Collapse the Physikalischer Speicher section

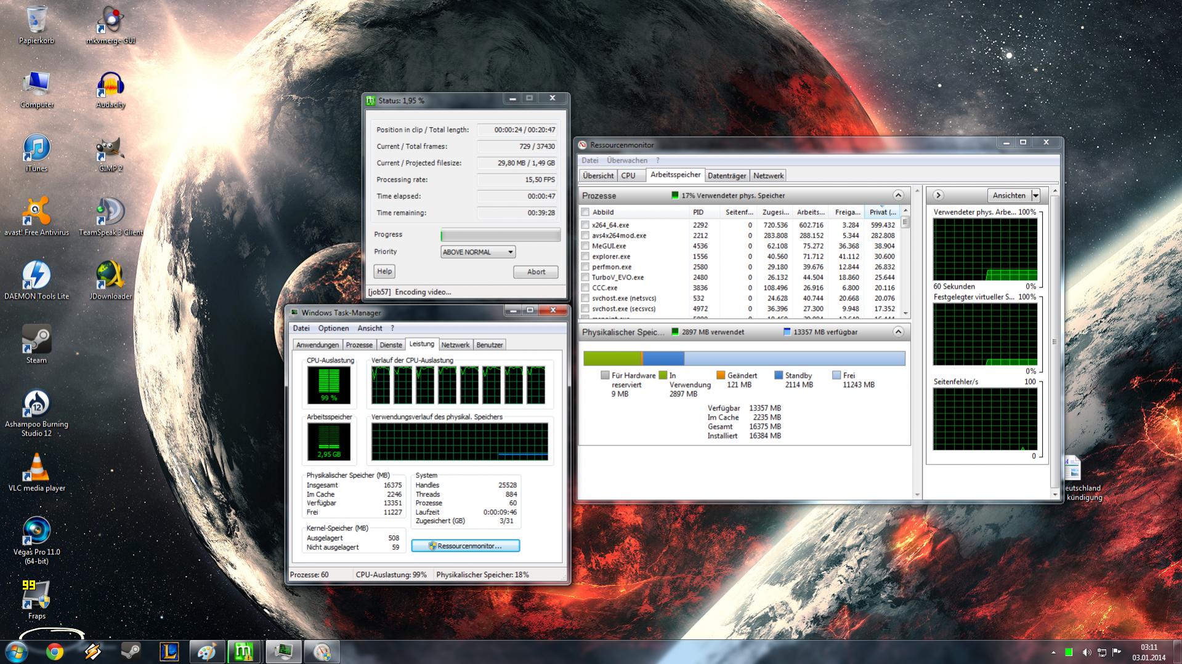coord(898,332)
